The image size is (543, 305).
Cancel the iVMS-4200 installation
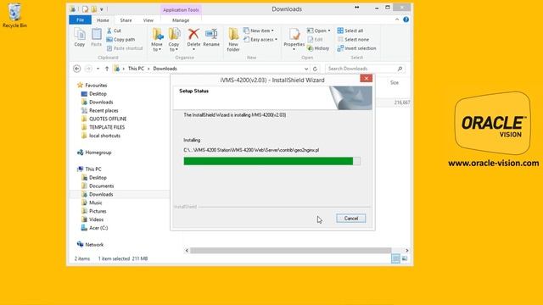350,219
